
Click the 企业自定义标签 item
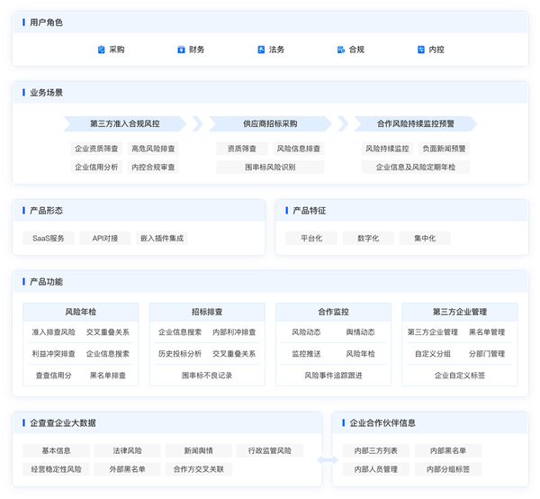(x=459, y=375)
